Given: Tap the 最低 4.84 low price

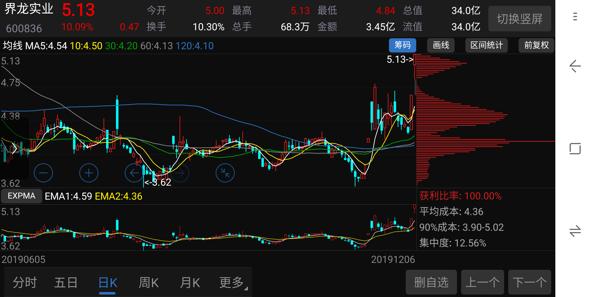Looking at the screenshot, I should coord(386,10).
